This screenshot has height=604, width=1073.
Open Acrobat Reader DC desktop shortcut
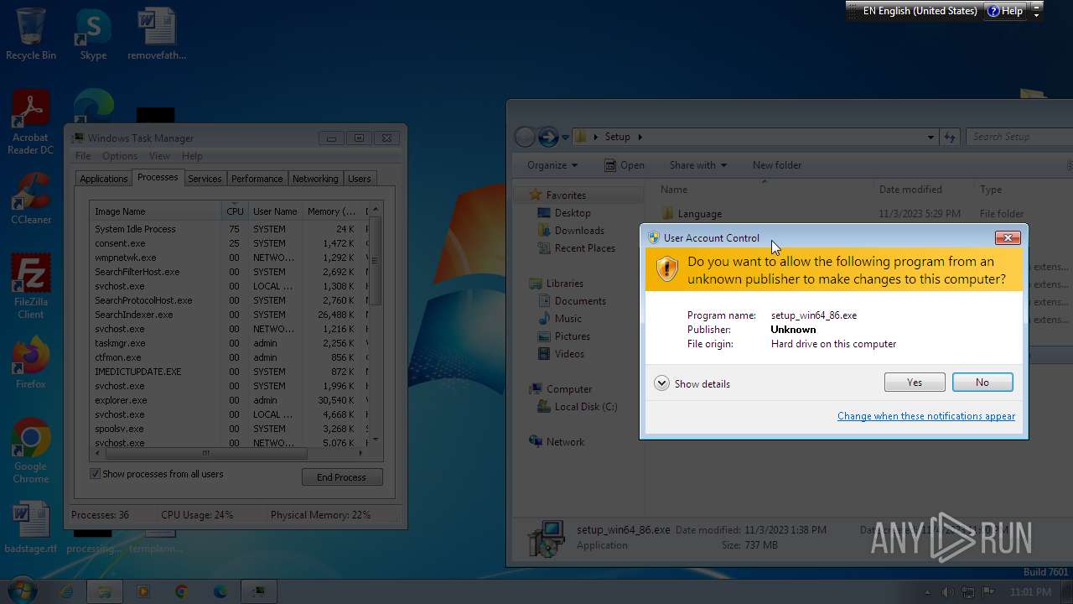coord(31,122)
